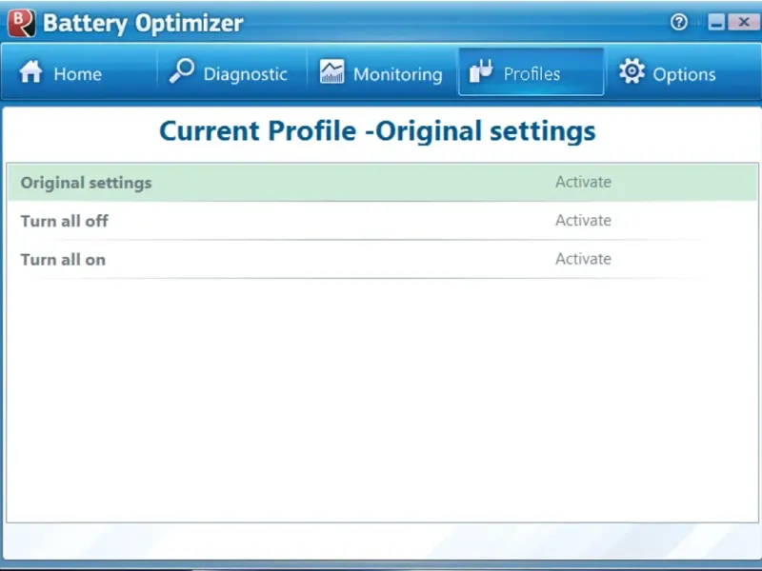This screenshot has width=762, height=571.
Task: Click the Battery Optimizer logo icon
Action: click(x=21, y=23)
